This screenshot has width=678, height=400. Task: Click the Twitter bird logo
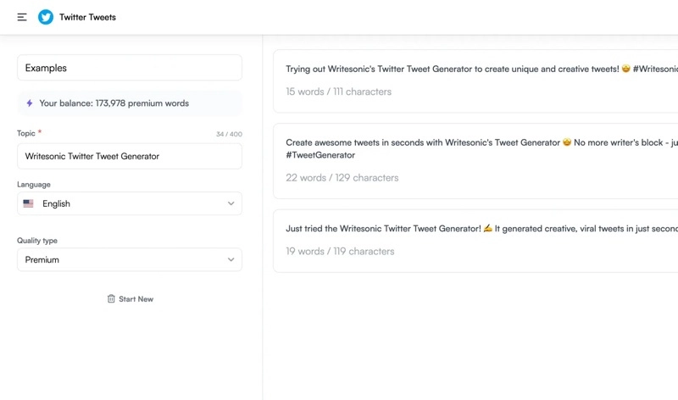46,17
